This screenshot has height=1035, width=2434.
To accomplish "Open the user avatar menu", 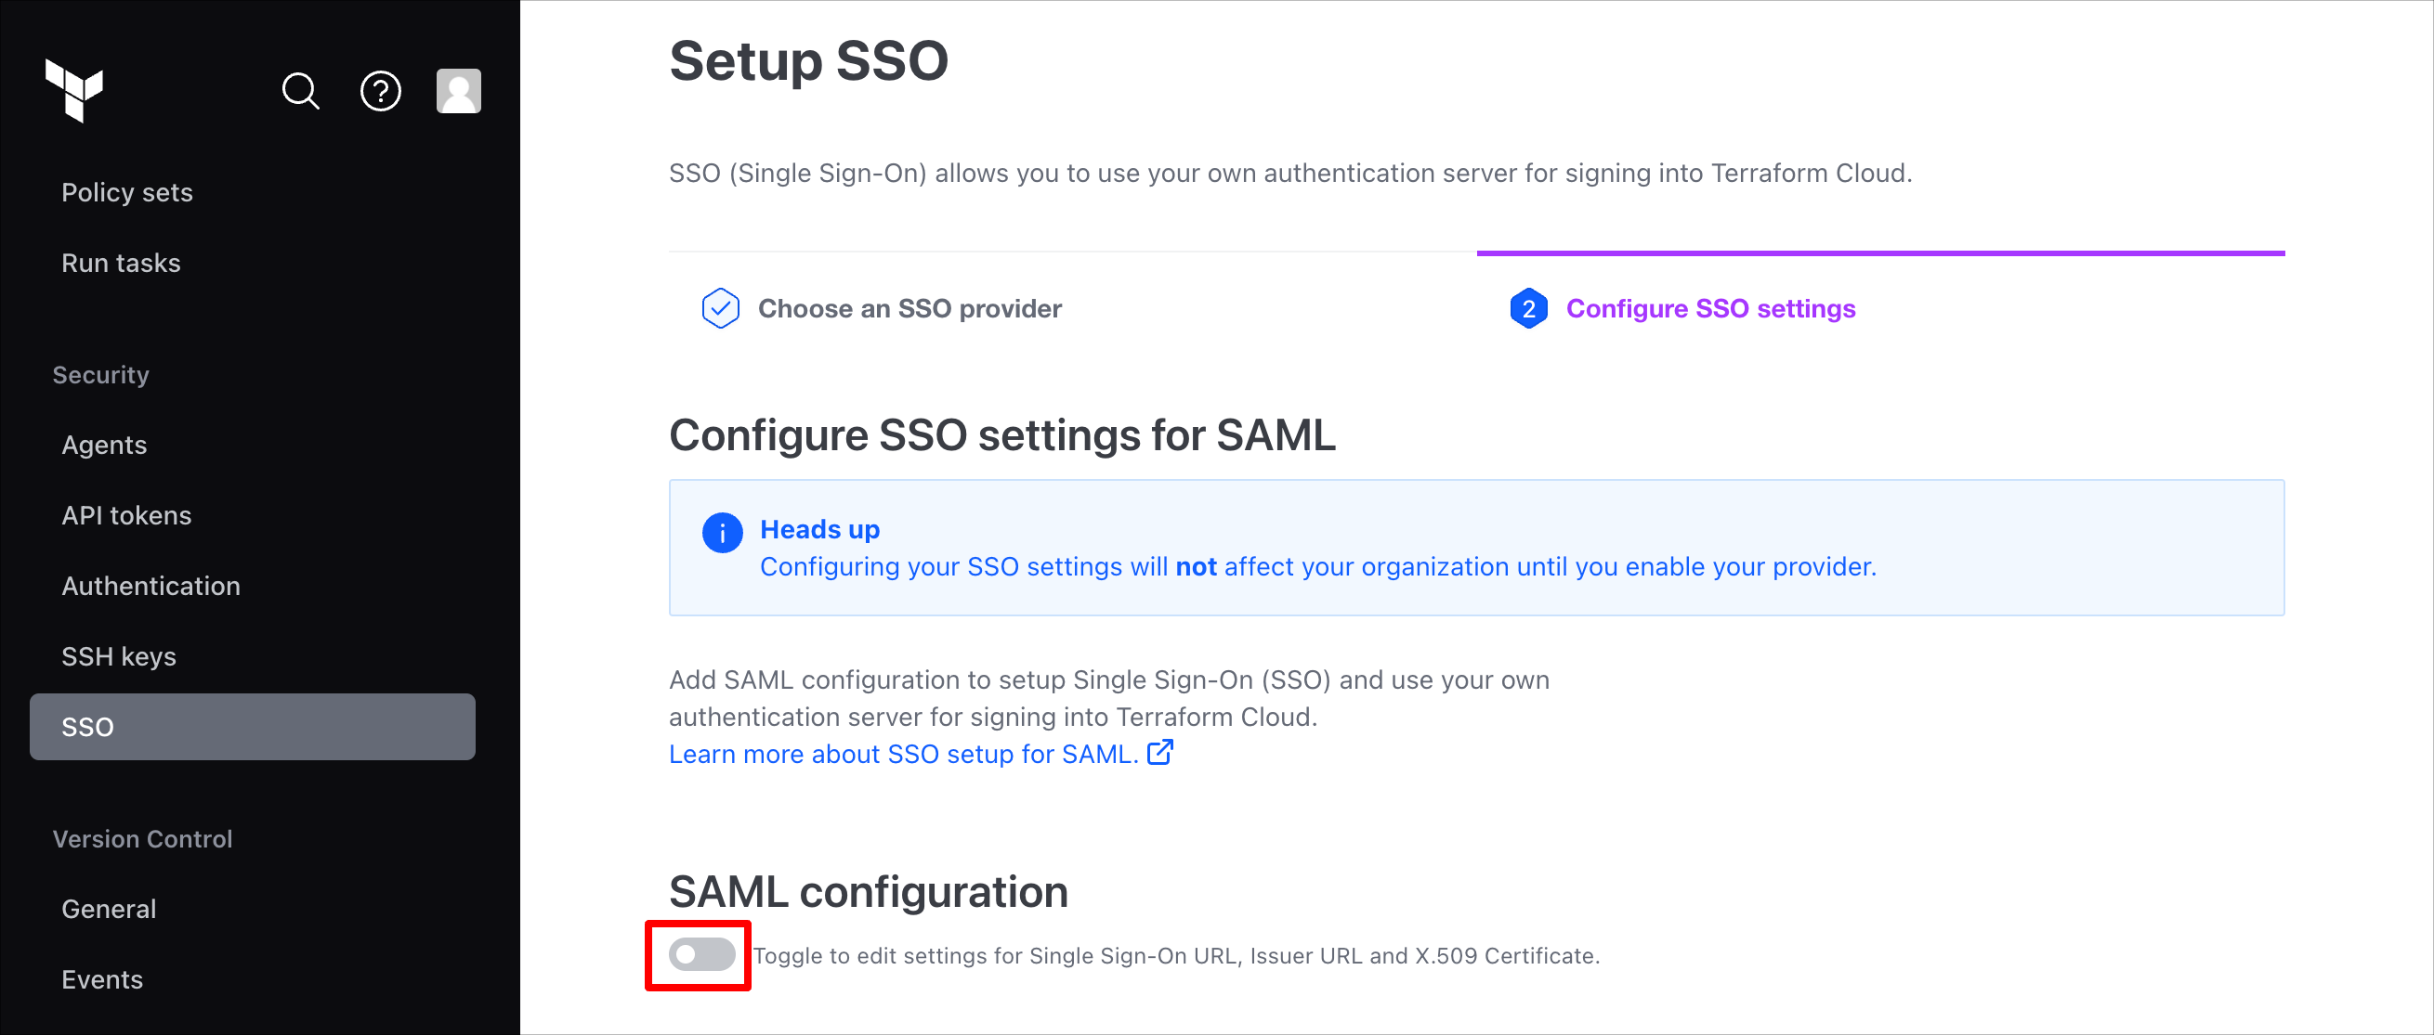I will coord(459,91).
